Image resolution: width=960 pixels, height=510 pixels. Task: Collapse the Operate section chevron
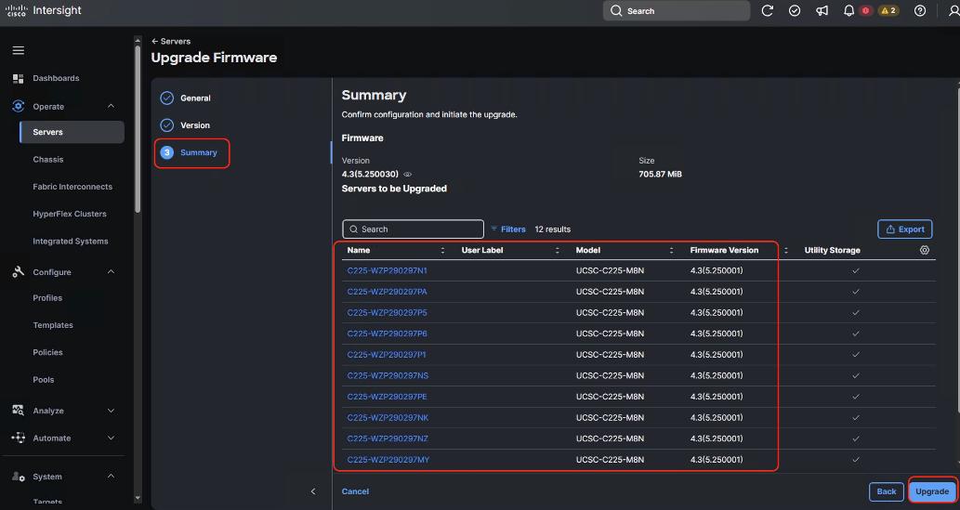click(111, 106)
